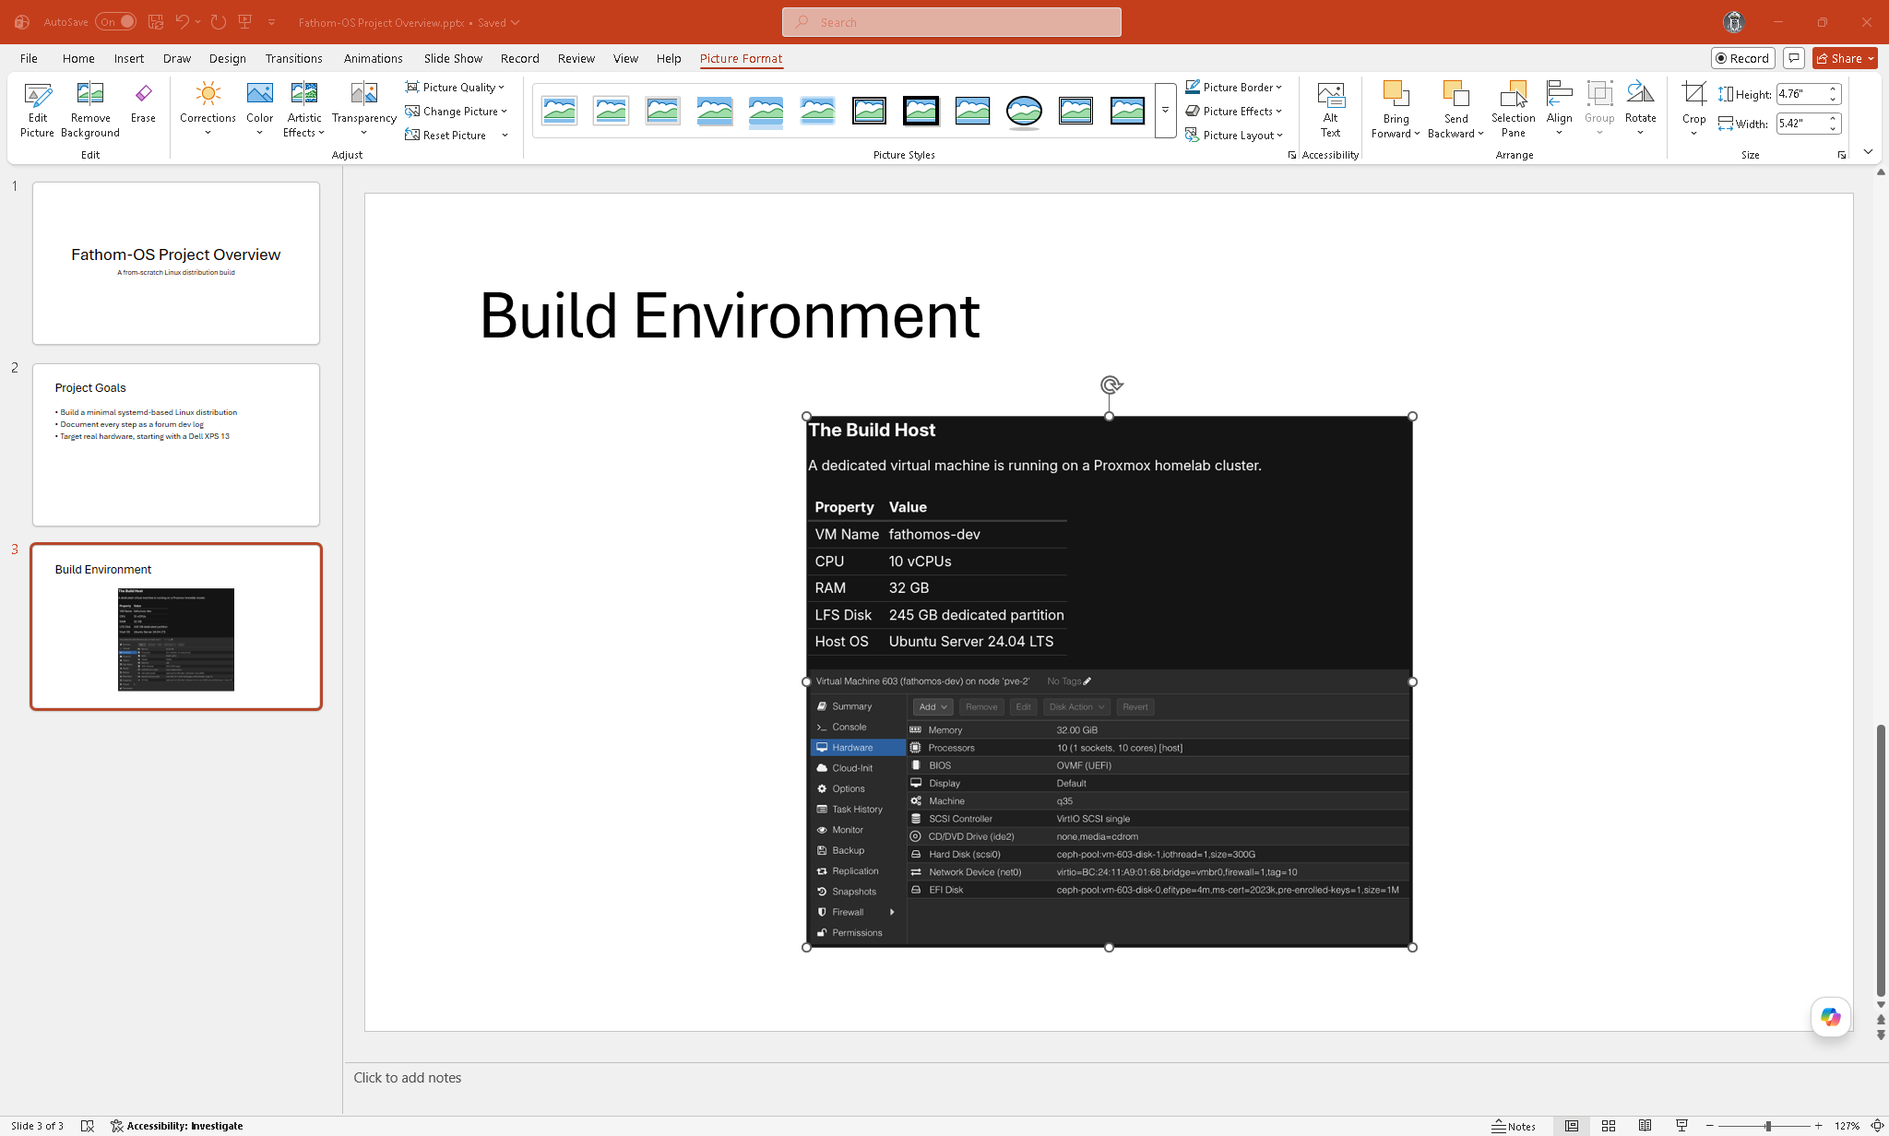This screenshot has width=1889, height=1136.
Task: Zoom in with plus button
Action: click(1818, 1126)
